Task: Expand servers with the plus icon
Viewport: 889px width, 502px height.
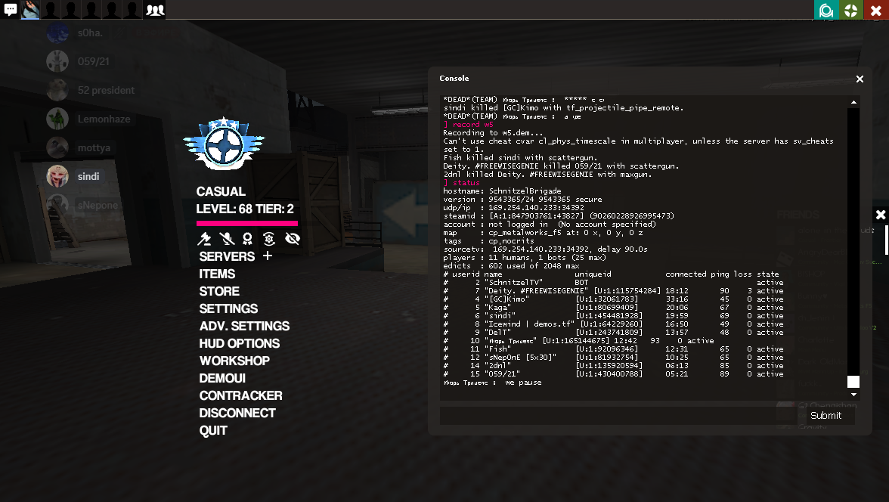Action: coord(268,256)
